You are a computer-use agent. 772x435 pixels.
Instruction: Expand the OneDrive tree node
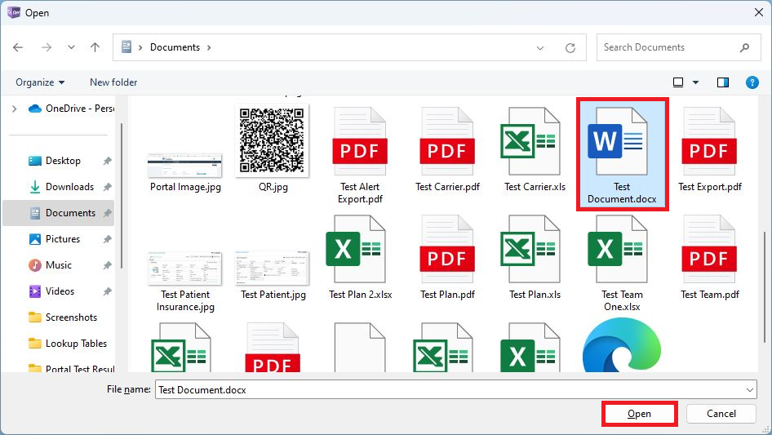pos(14,109)
